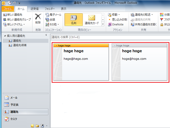Click the Outlook application icon in title bar
170x128 pixels.
pos(4,3)
